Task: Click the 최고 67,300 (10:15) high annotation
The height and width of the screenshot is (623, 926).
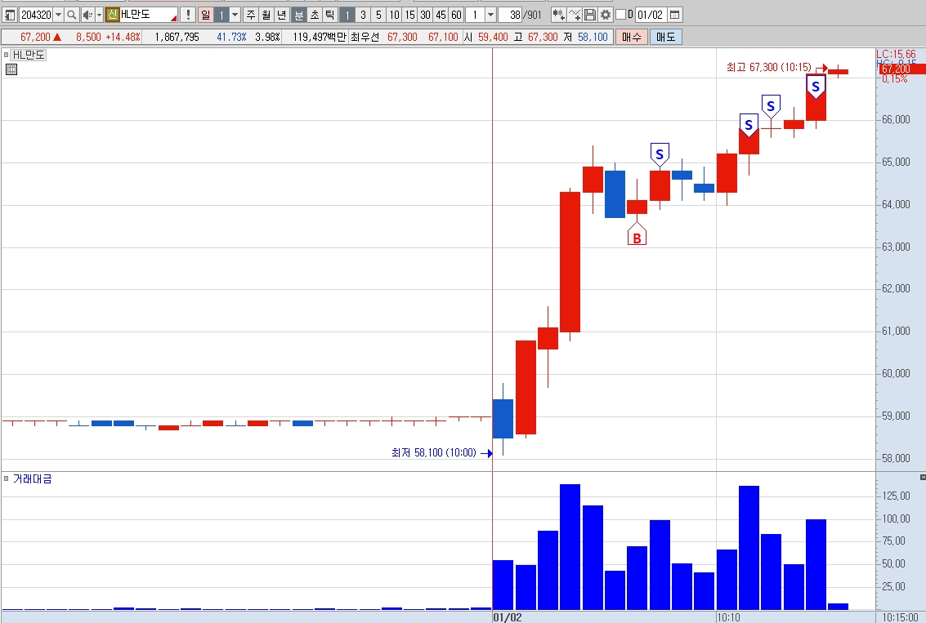Action: [x=768, y=67]
